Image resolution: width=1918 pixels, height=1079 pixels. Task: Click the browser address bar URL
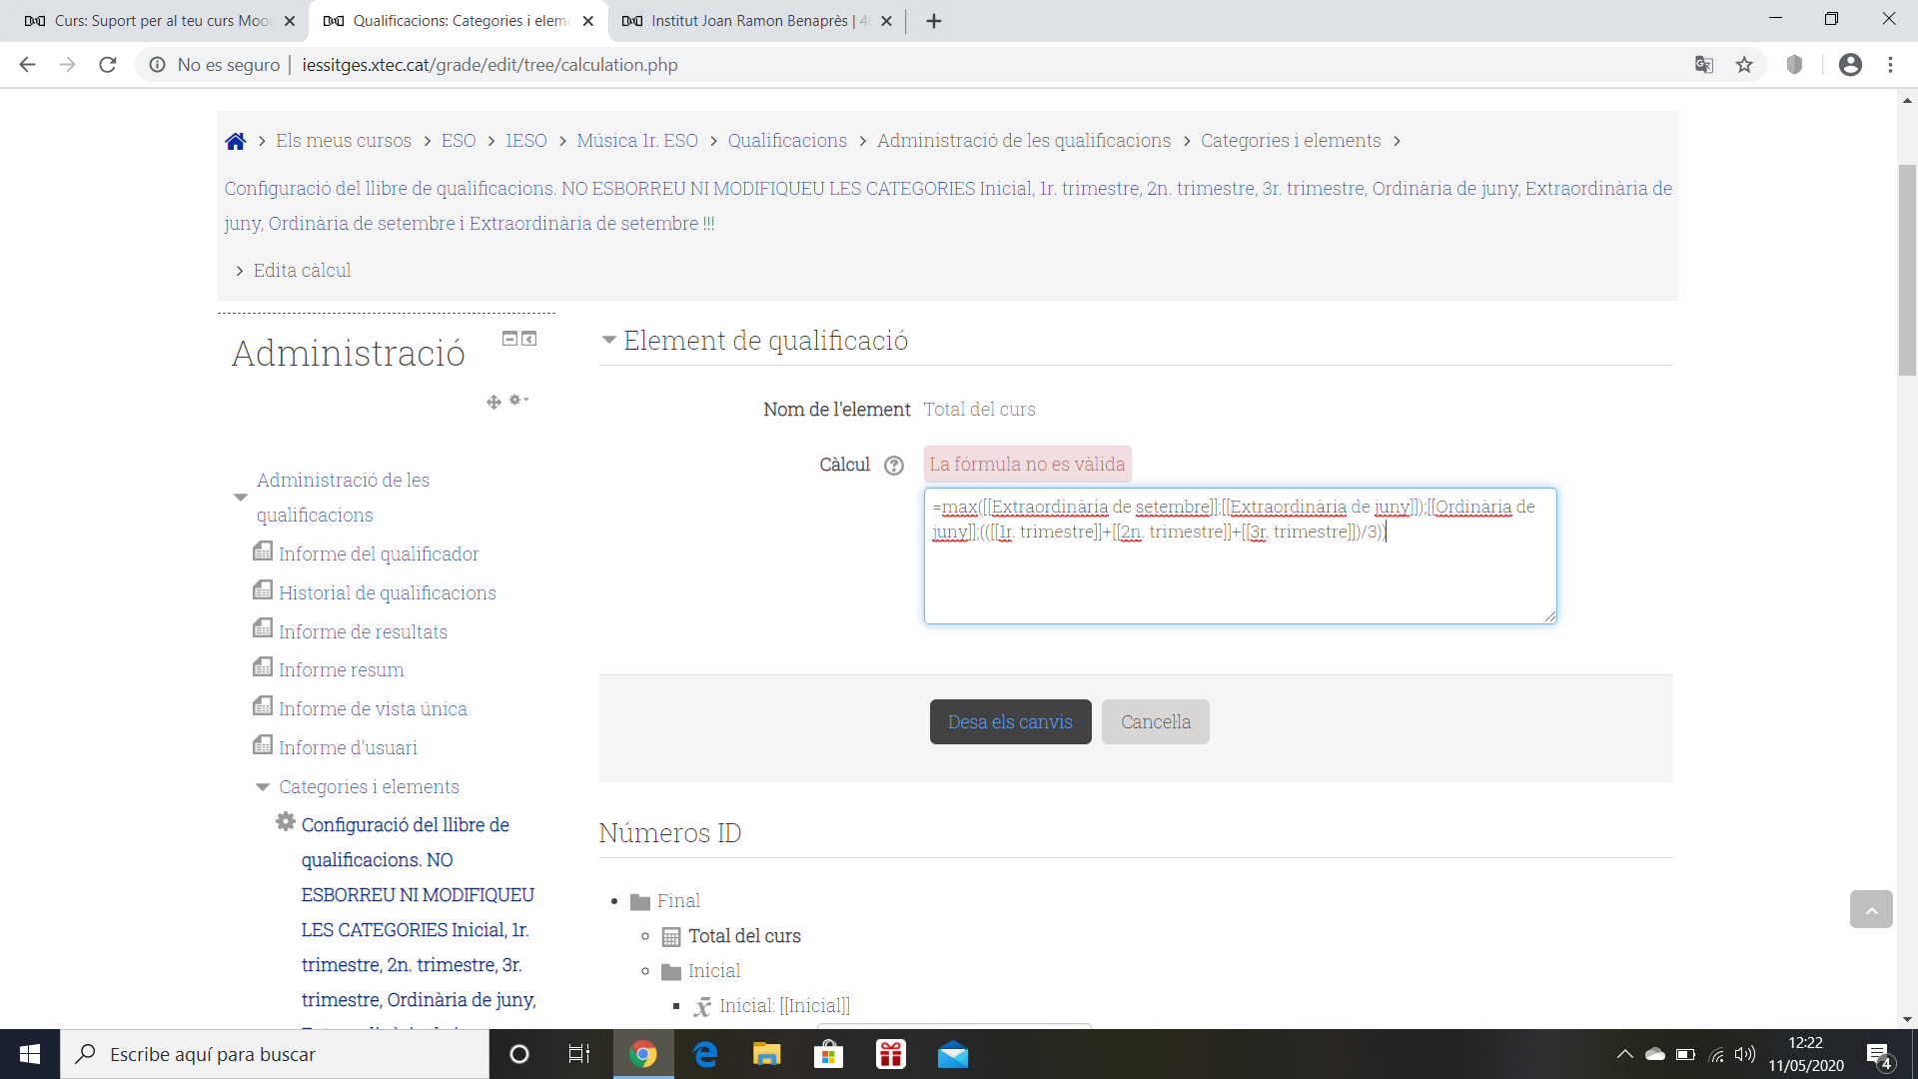[x=489, y=65]
